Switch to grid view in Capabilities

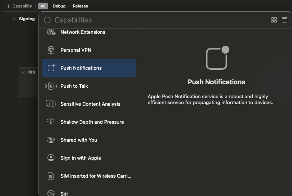274,20
